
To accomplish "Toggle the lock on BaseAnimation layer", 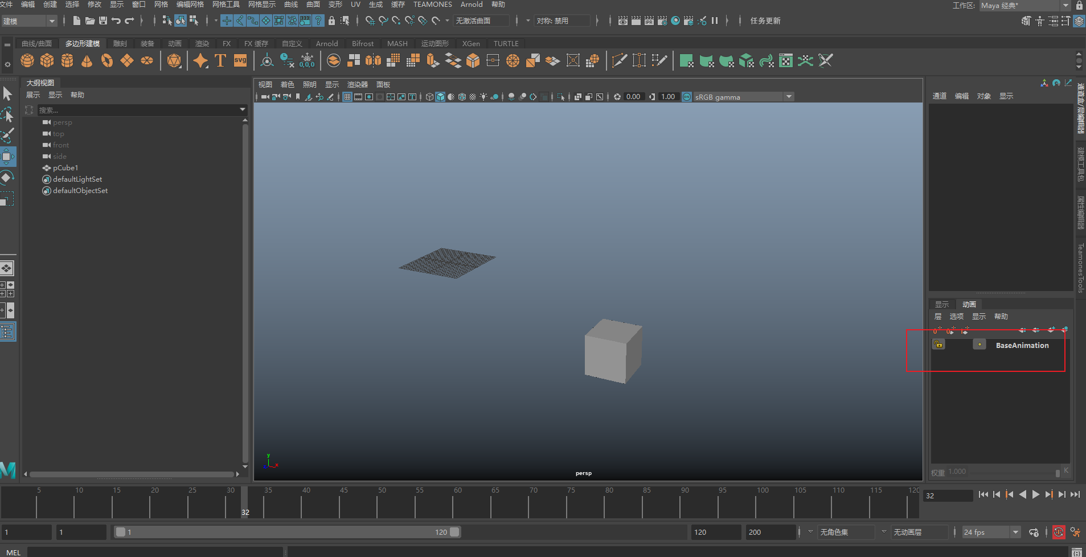I will [x=939, y=345].
